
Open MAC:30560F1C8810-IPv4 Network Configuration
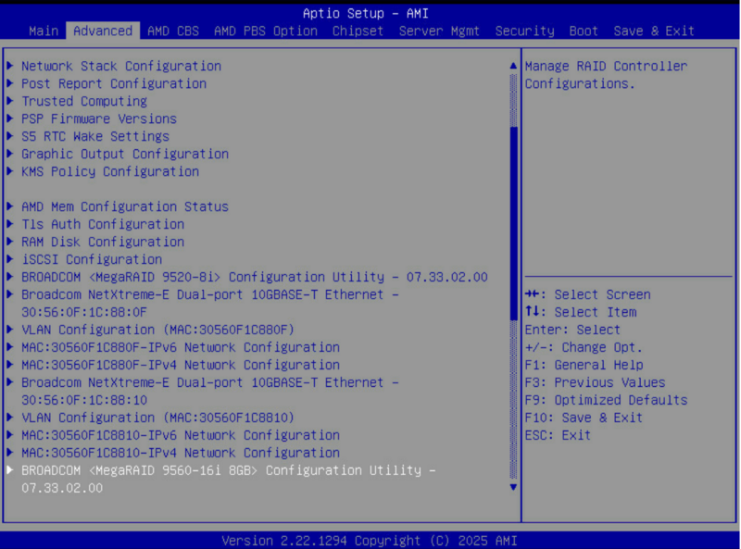[180, 453]
